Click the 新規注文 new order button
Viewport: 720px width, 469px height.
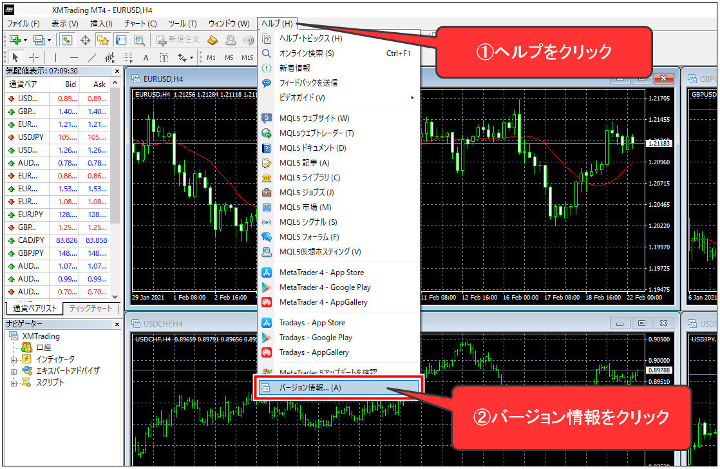pos(178,40)
